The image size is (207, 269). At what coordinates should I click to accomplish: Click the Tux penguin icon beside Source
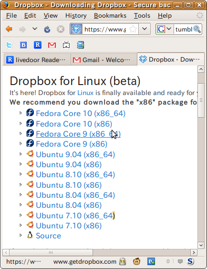pyautogui.click(x=30, y=235)
